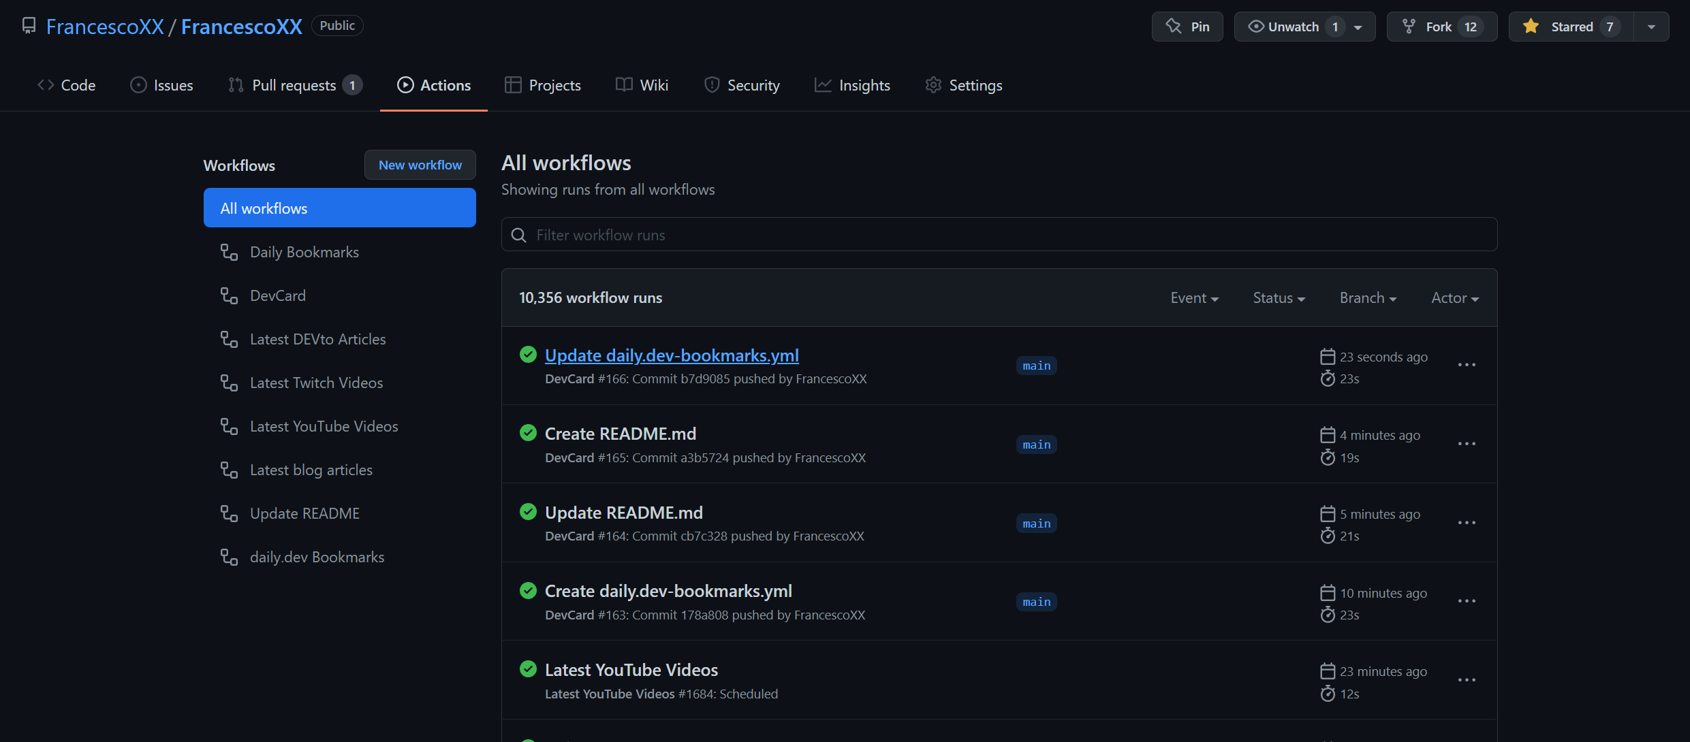Click the pin icon in the Pin button
The width and height of the screenshot is (1690, 742).
1173,27
